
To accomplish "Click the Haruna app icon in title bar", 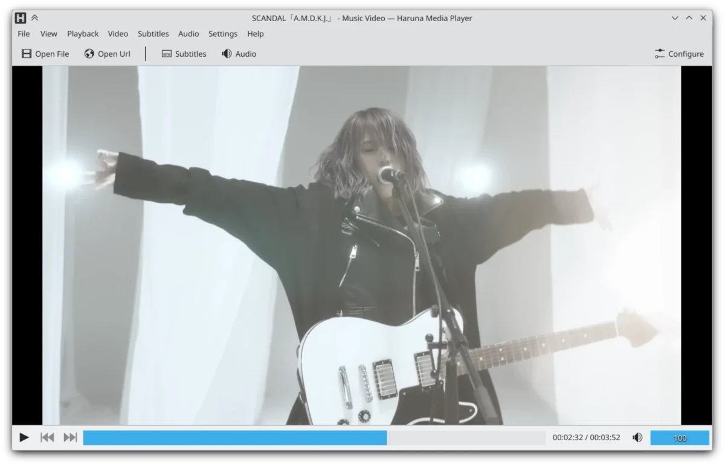I will point(21,18).
